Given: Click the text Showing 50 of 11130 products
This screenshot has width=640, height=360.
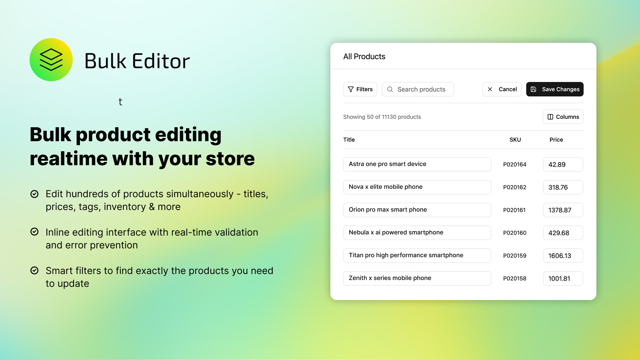Looking at the screenshot, I should point(382,117).
